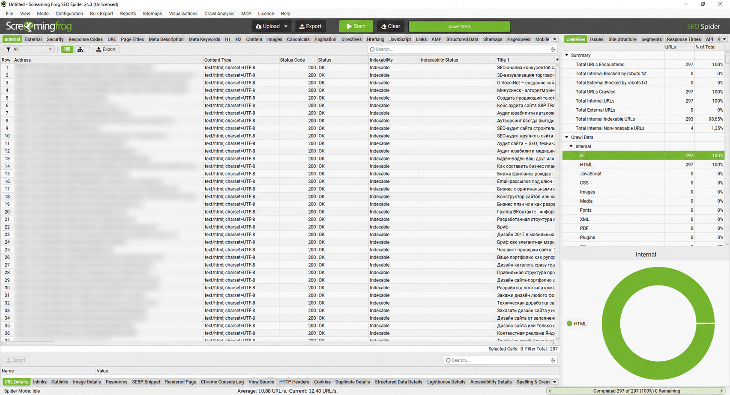This screenshot has width=730, height=395.
Task: Click right arrow in completed status bar
Action: point(721,391)
